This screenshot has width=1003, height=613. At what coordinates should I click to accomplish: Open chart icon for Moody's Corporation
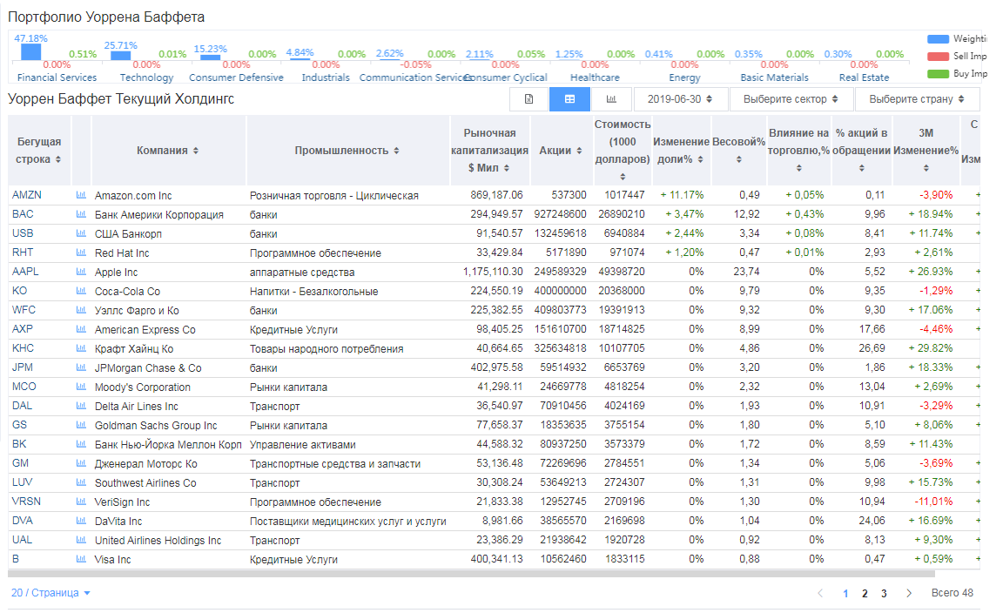coord(81,387)
